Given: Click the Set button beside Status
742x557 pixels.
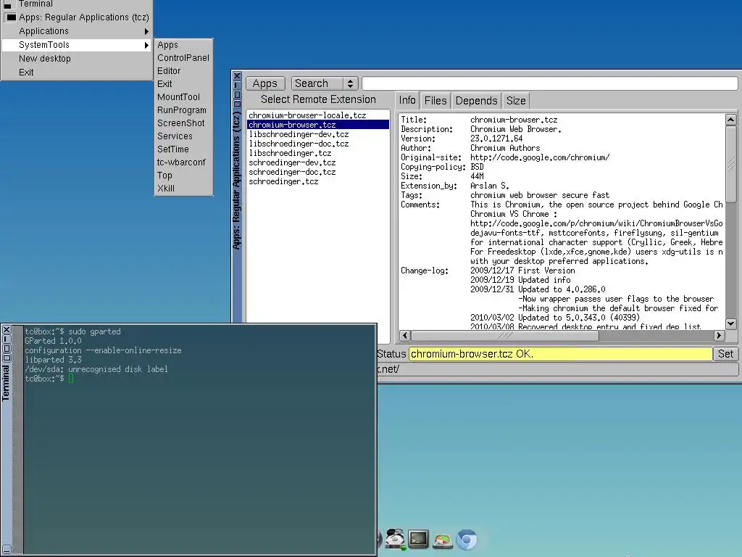Looking at the screenshot, I should click(x=725, y=354).
